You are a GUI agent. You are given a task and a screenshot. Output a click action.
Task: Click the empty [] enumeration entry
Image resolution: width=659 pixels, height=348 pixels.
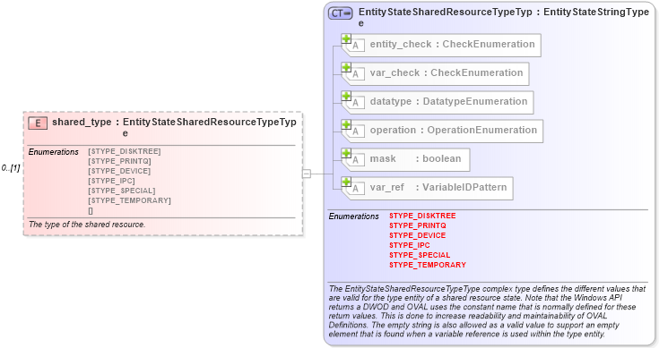(x=91, y=211)
